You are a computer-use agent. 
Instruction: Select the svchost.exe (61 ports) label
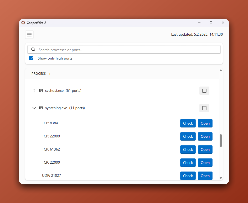(x=63, y=90)
